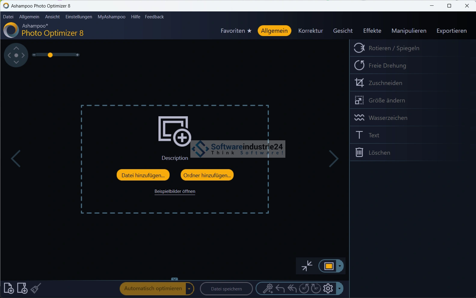
Task: Expand the Automatisch optimieren dropdown arrow
Action: tap(189, 289)
